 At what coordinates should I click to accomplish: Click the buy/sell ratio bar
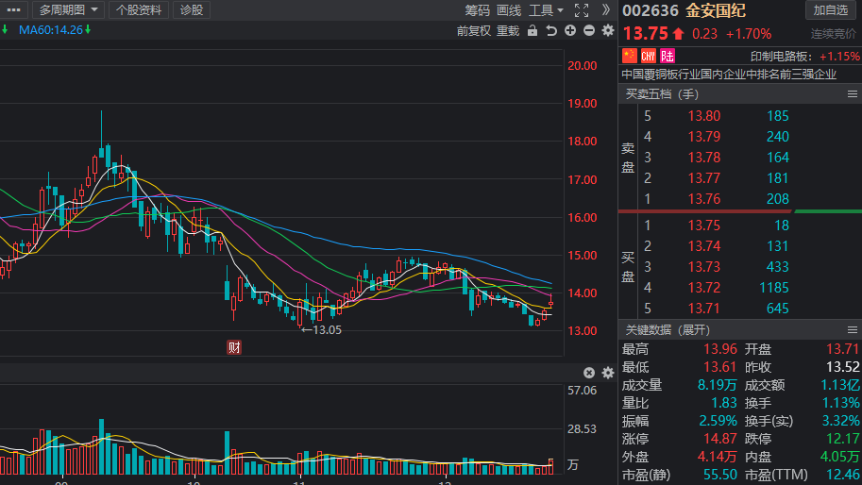(x=740, y=211)
